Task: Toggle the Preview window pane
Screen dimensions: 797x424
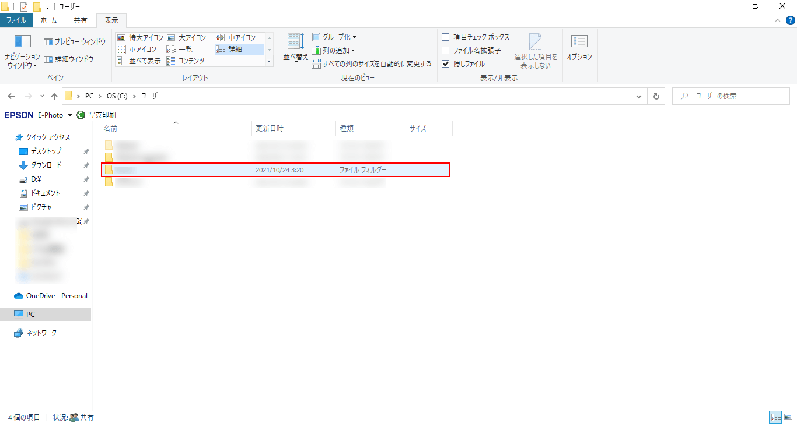Action: 75,42
